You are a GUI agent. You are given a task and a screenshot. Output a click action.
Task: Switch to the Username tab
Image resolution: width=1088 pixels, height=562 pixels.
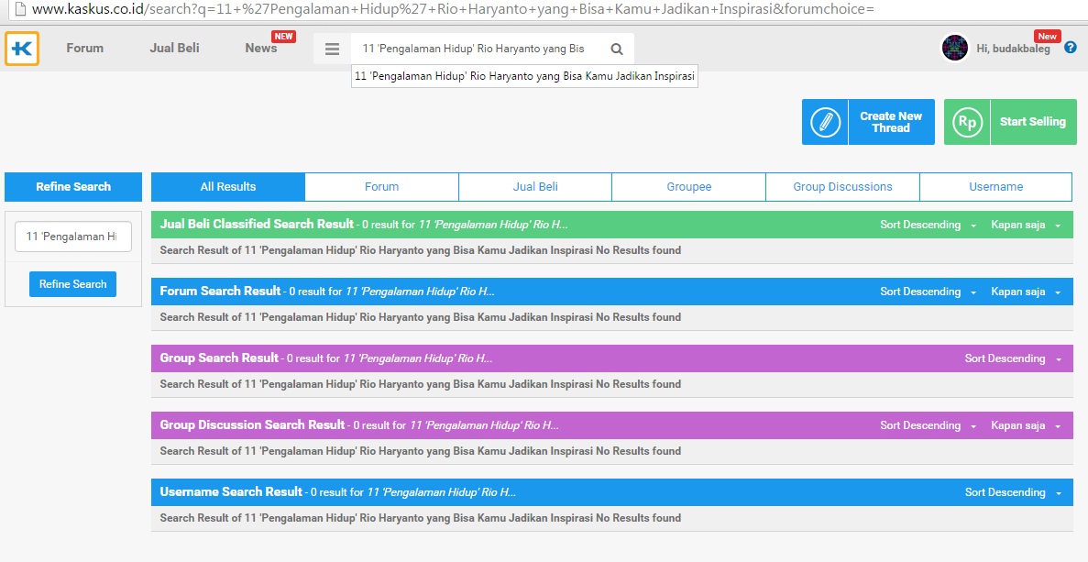coord(995,187)
